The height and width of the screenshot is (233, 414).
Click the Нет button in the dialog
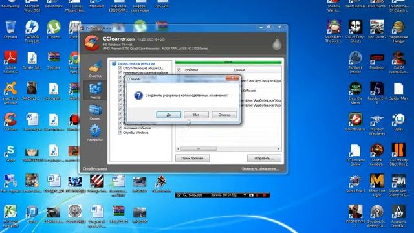[x=196, y=115]
